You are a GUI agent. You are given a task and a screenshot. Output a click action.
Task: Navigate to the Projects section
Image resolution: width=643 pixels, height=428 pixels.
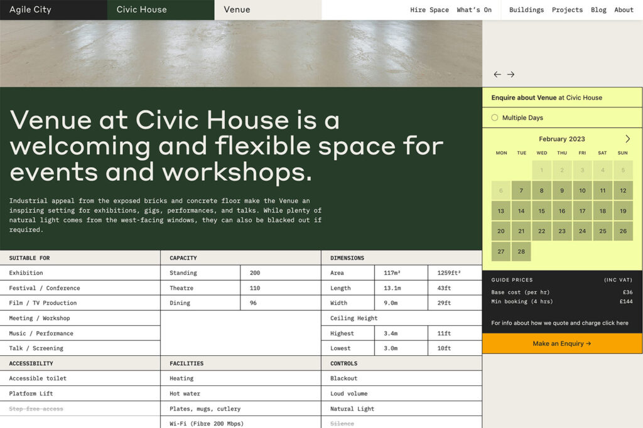point(567,9)
